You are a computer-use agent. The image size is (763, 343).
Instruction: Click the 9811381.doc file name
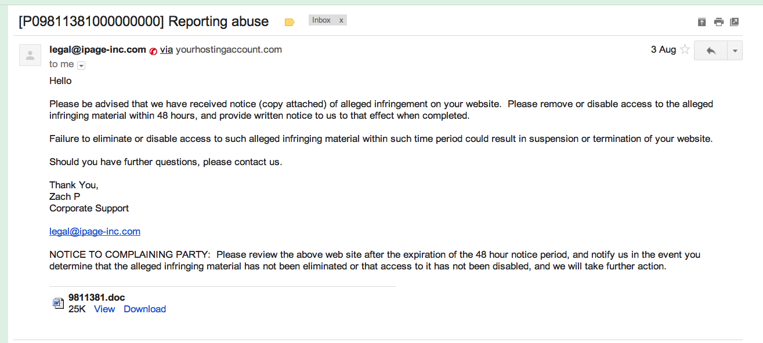96,298
